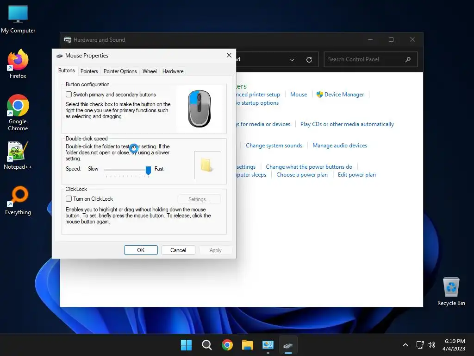Image resolution: width=474 pixels, height=356 pixels.
Task: Open the Notepad++ desktop shortcut
Action: pyautogui.click(x=18, y=155)
